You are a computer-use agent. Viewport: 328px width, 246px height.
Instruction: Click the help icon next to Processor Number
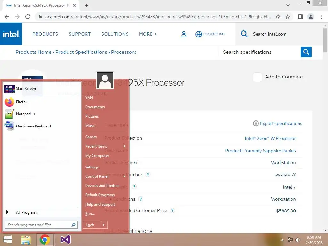147,175
